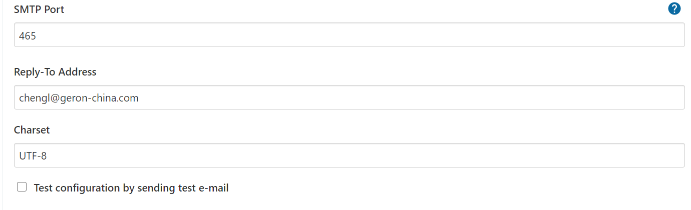Click the SMTP Port help icon
Screen dimensions: 691x210
pos(674,8)
